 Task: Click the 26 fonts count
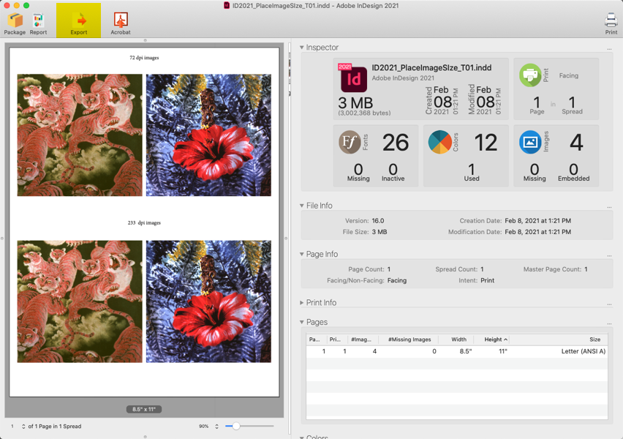click(396, 143)
